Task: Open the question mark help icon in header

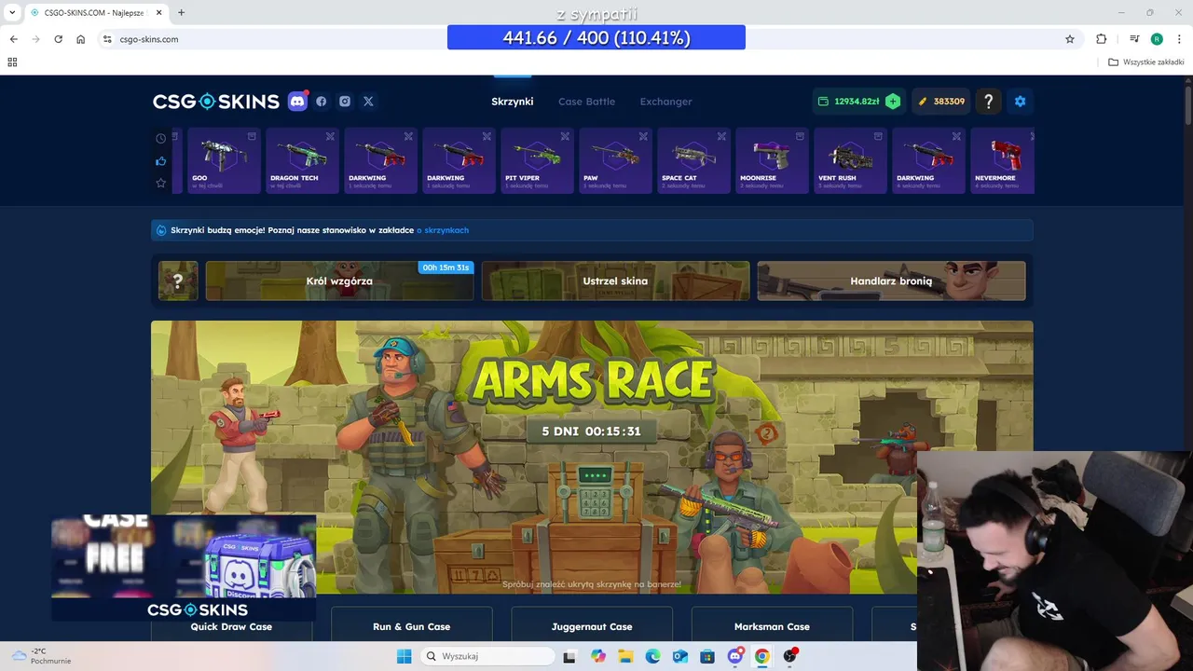Action: point(989,101)
